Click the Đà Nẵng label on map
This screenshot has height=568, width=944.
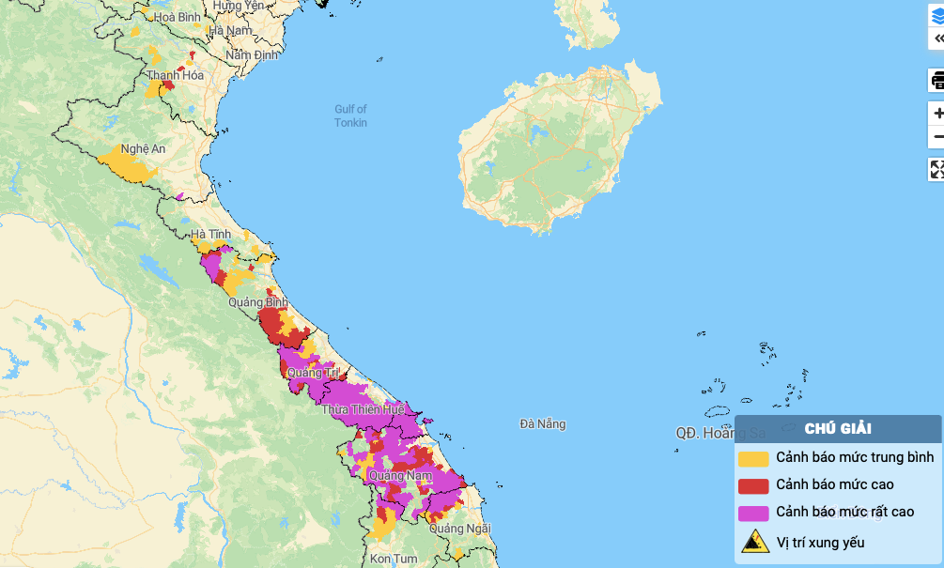[543, 424]
